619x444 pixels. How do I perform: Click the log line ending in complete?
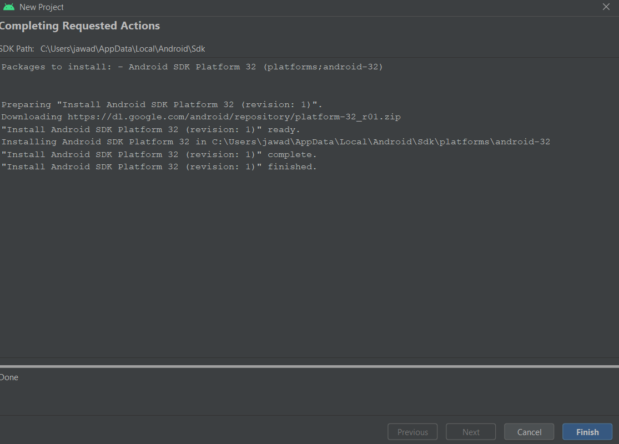point(159,154)
